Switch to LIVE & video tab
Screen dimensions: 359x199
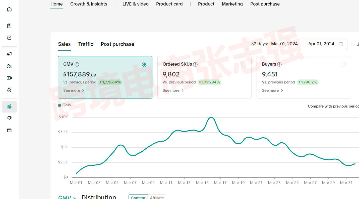coord(136,4)
